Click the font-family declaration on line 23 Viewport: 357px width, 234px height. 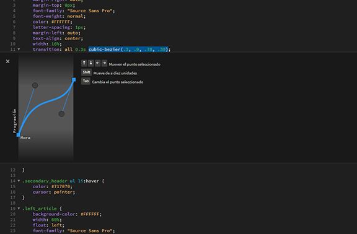click(x=74, y=230)
